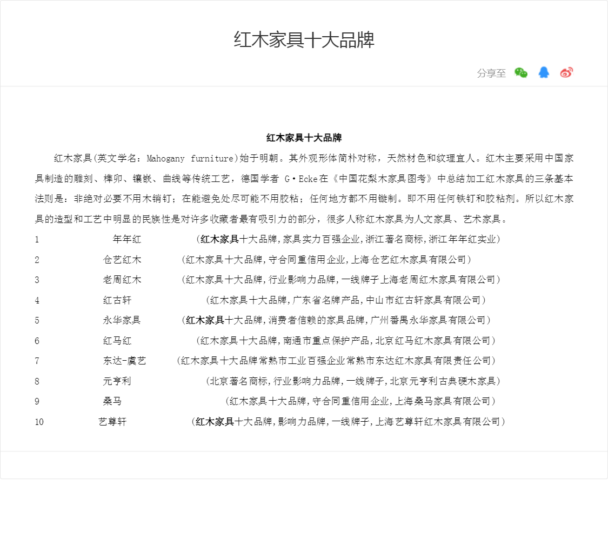
Task: Click the rank number 5 before 永华家具
Action: click(37, 321)
